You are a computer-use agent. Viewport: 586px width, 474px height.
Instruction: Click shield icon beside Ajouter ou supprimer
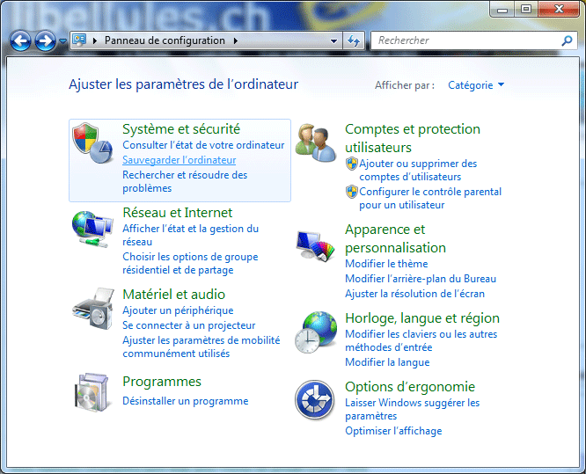pyautogui.click(x=351, y=164)
